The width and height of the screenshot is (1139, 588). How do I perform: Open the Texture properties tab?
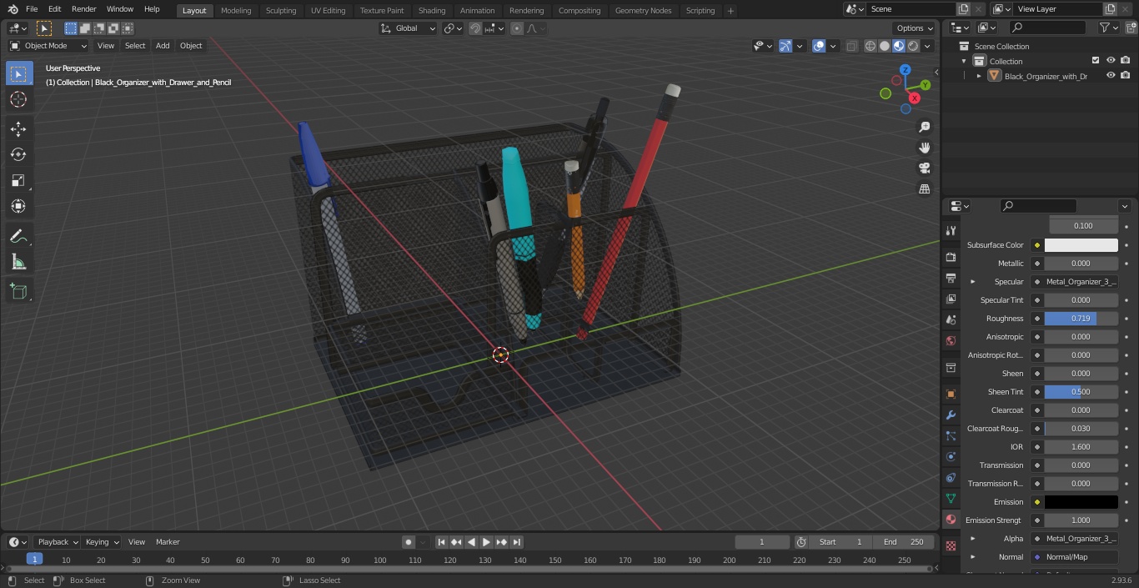[951, 545]
